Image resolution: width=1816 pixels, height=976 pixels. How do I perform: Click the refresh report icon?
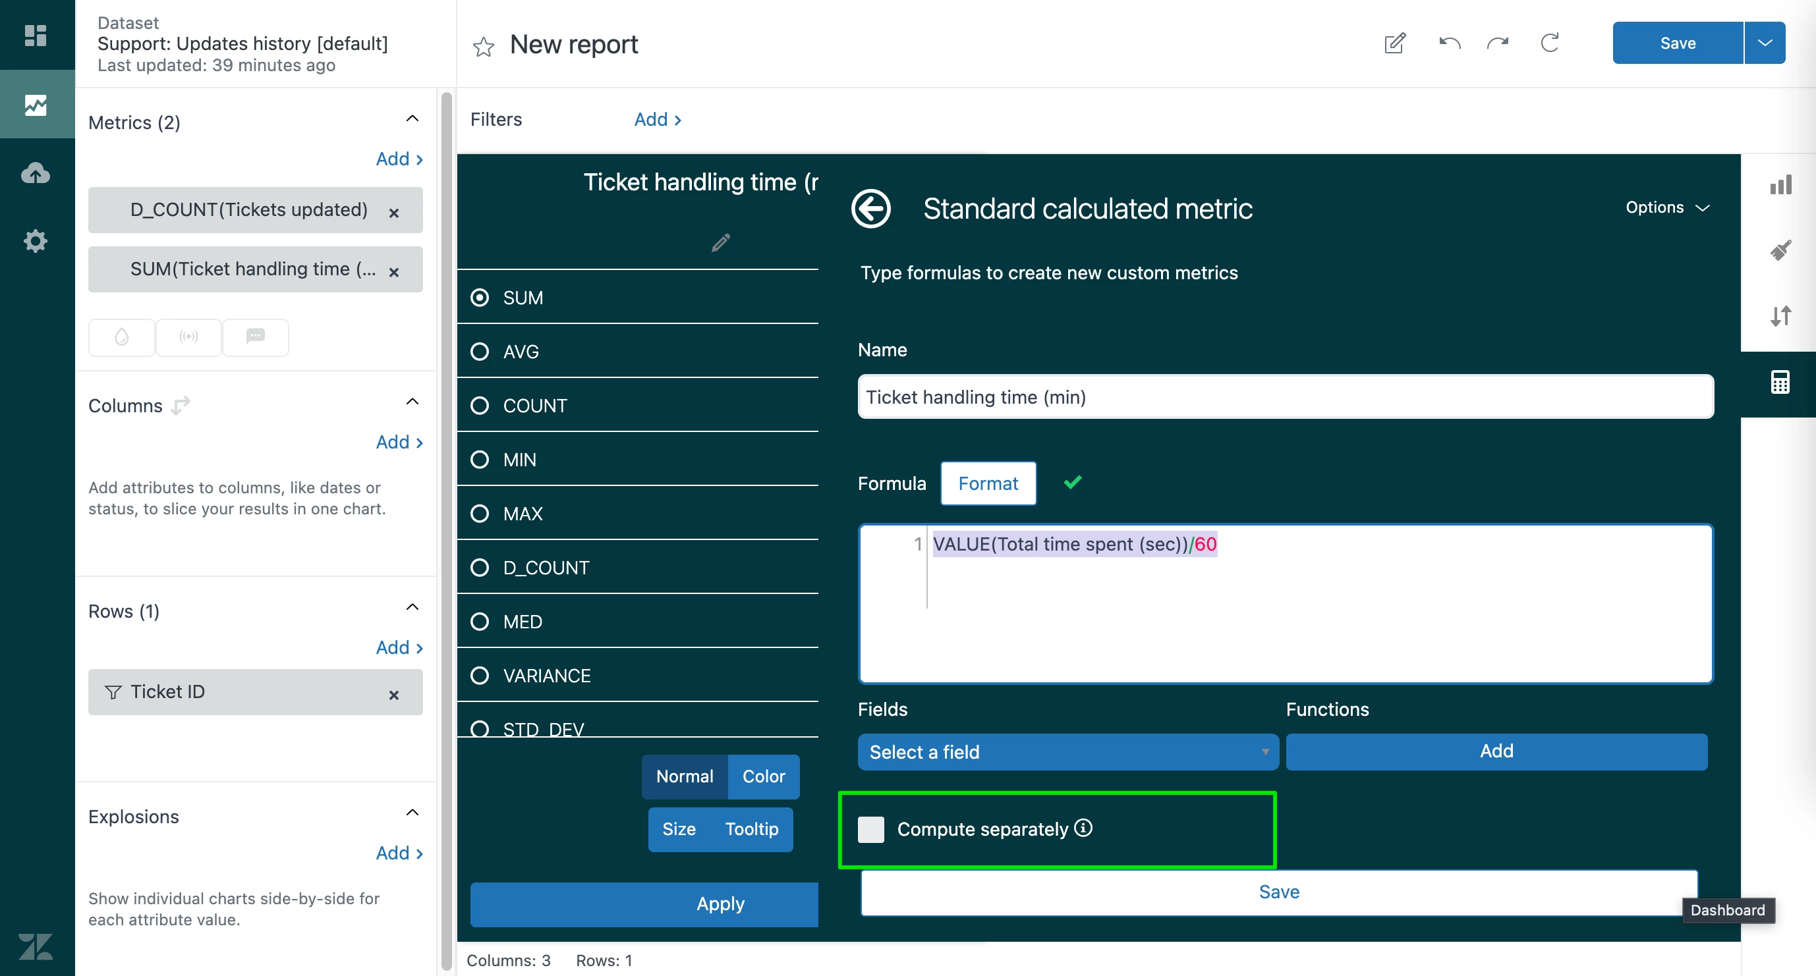(1549, 43)
